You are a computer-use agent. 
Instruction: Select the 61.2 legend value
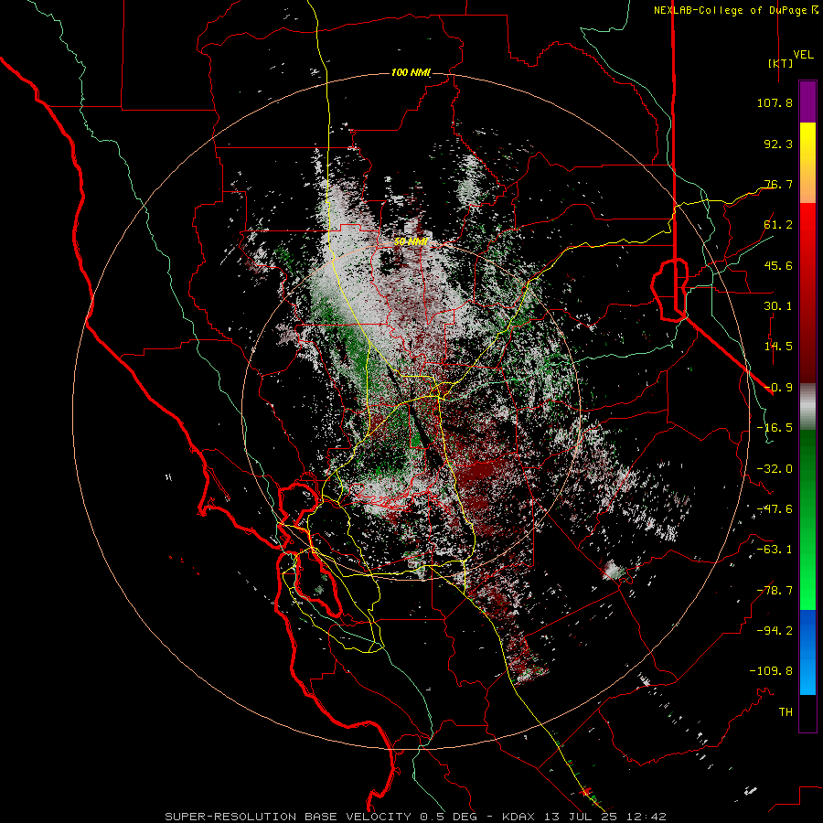click(x=778, y=225)
